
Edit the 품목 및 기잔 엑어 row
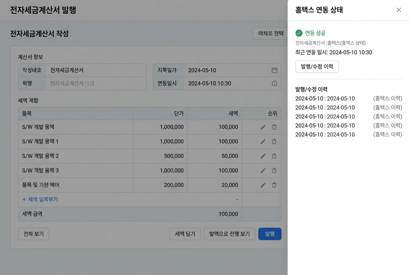pos(263,185)
